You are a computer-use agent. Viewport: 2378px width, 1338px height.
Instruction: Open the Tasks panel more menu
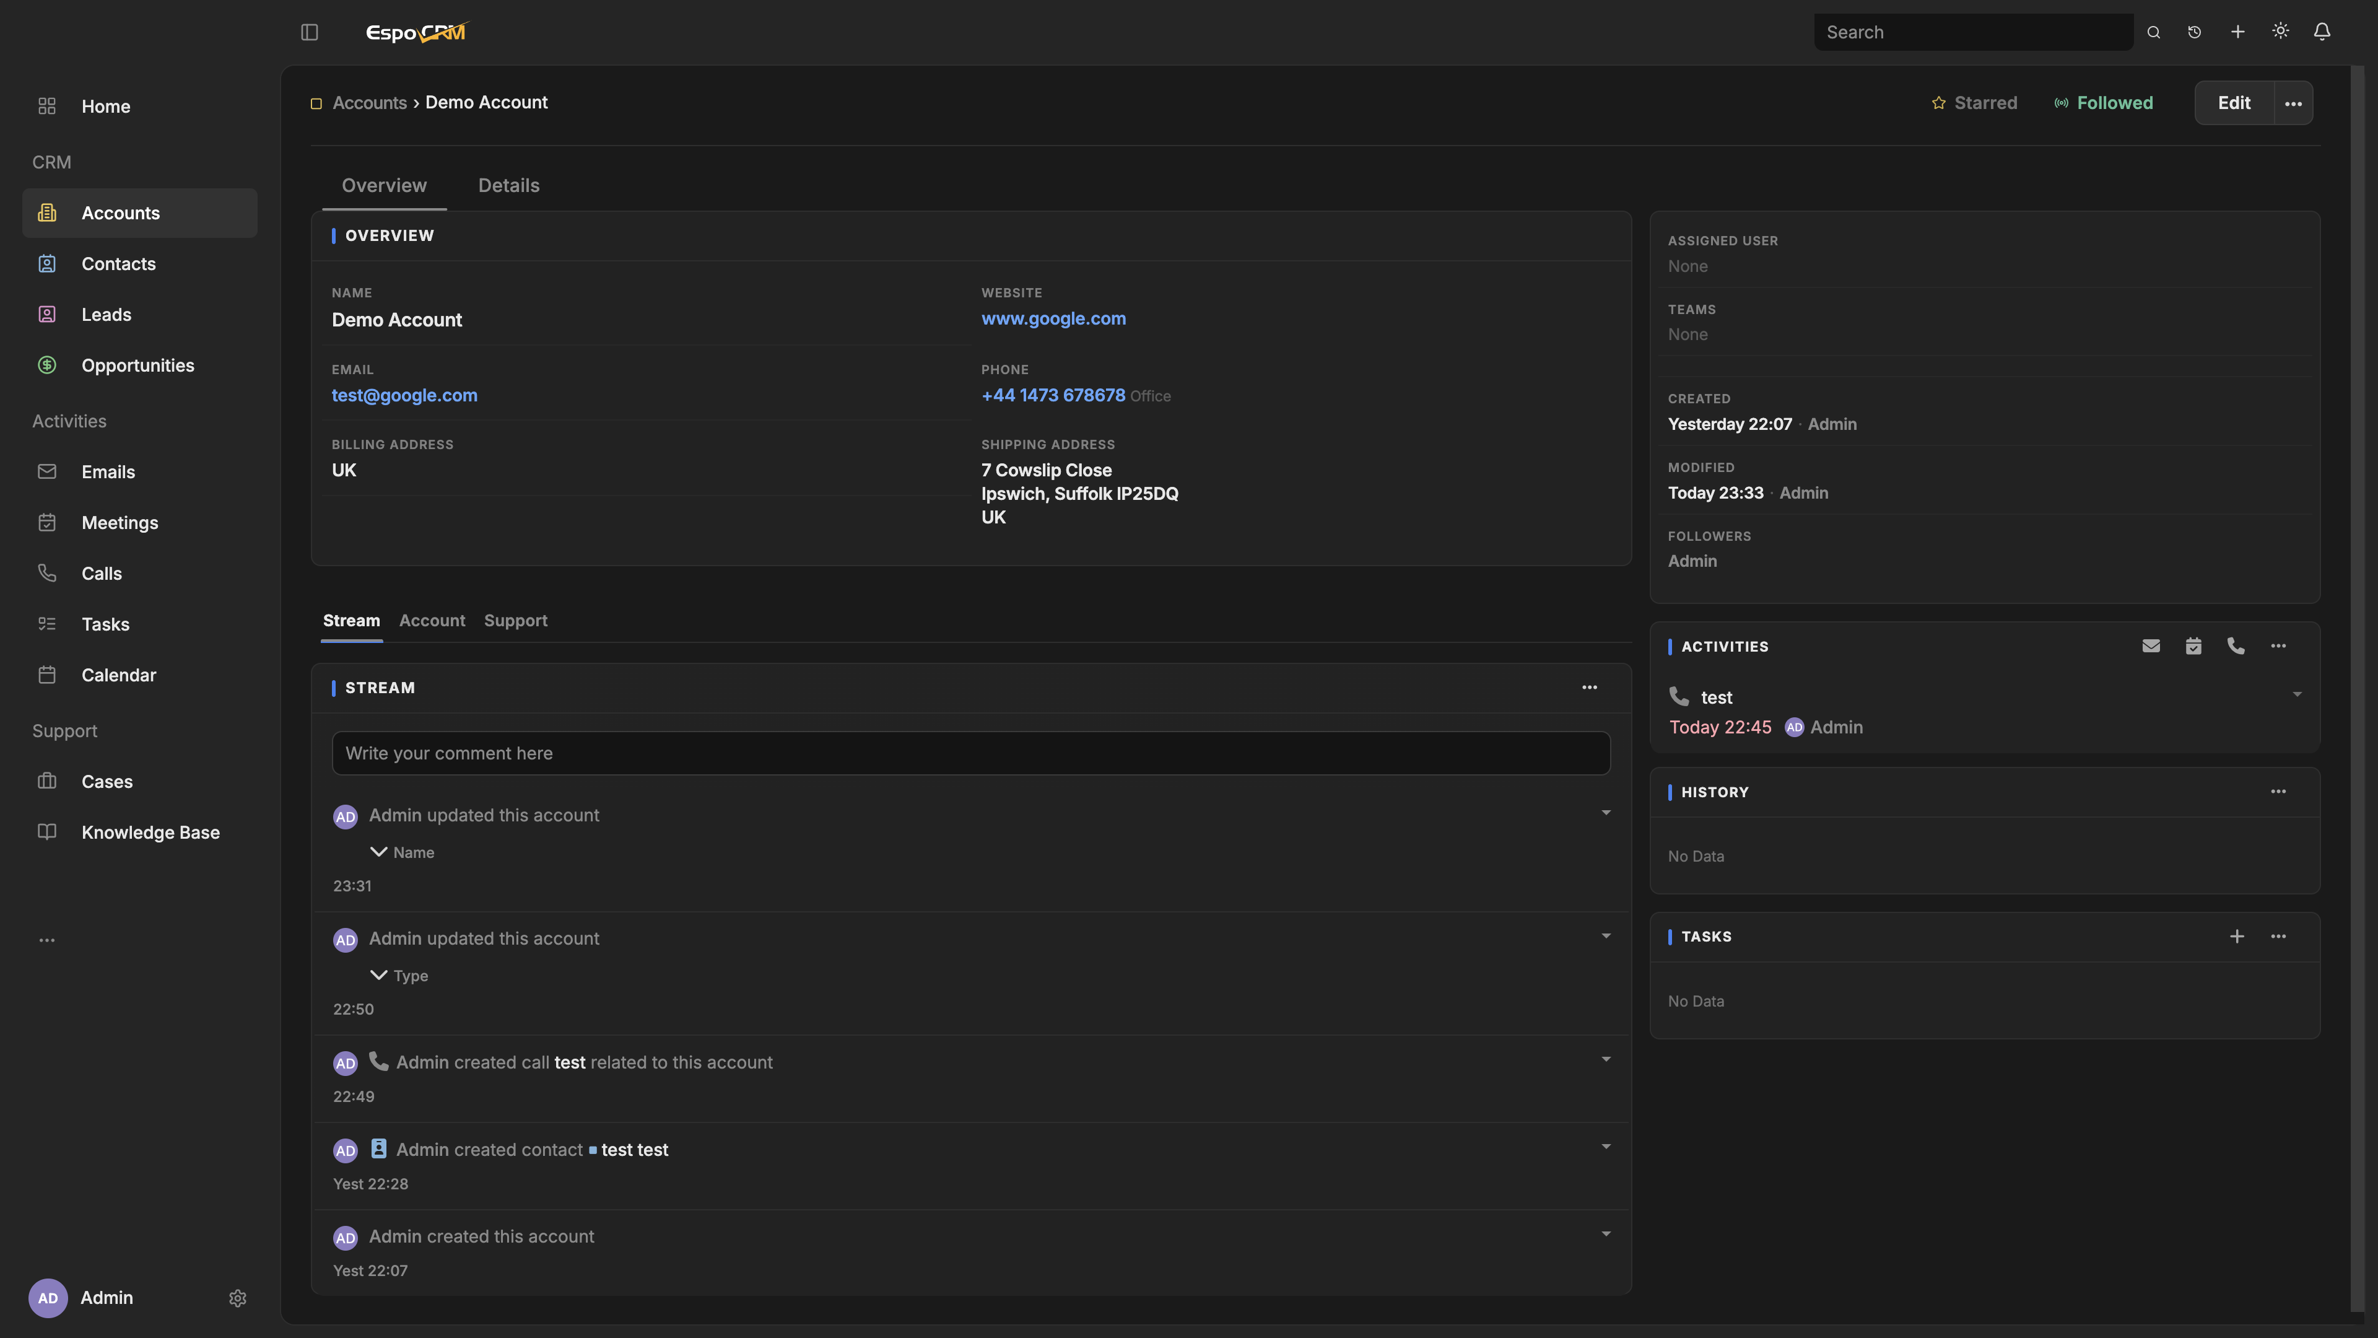pos(2278,937)
